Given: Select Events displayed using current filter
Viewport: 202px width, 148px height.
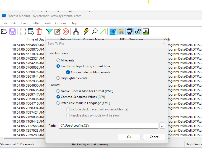Looking at the screenshot, I should 58,66.
